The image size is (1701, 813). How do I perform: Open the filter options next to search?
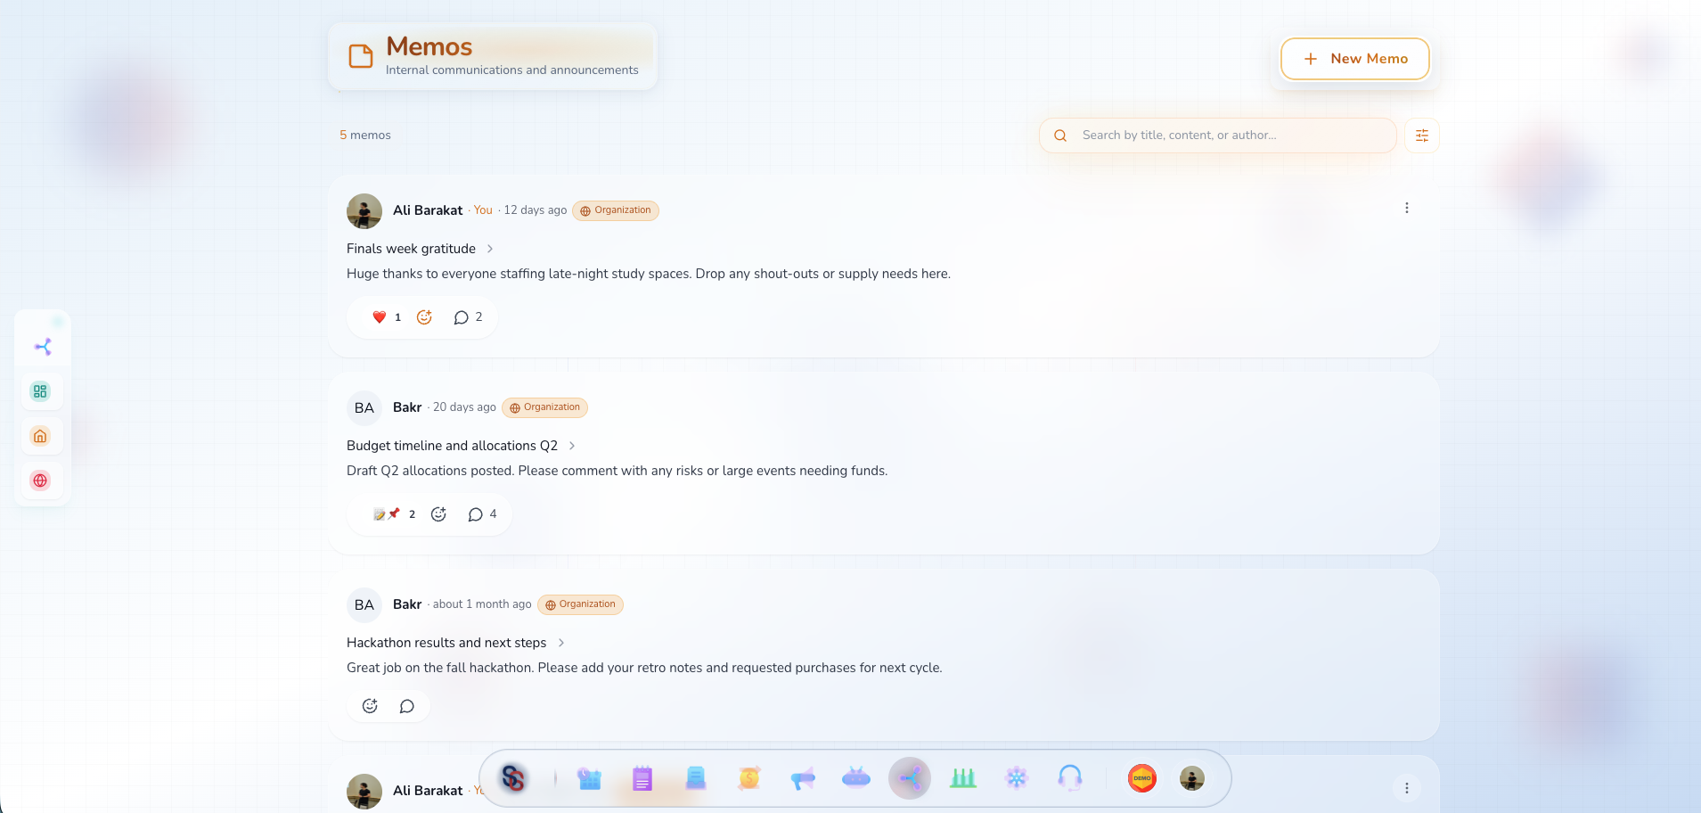point(1421,135)
